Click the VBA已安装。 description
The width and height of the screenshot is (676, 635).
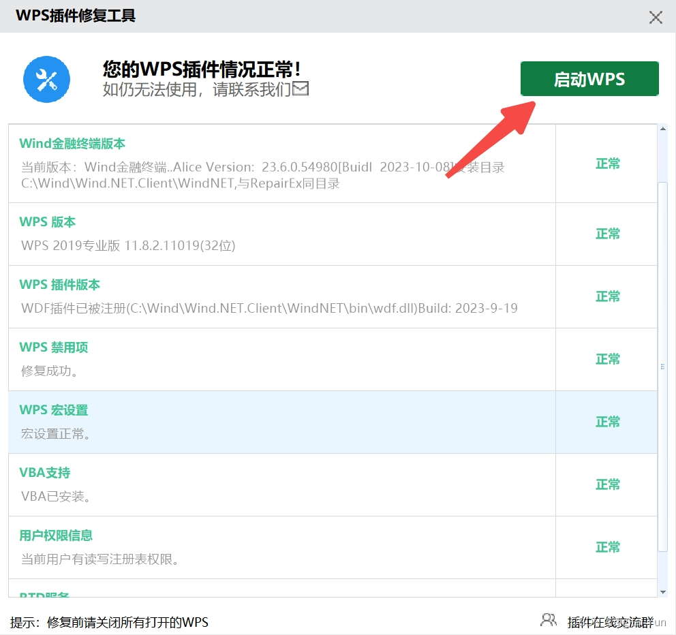(x=56, y=496)
